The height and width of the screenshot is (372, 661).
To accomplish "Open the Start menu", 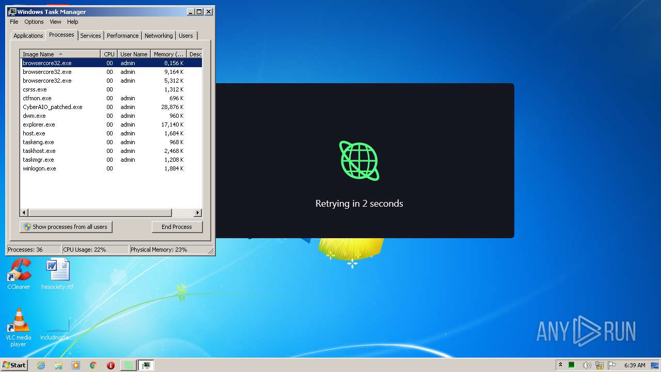I will (14, 365).
